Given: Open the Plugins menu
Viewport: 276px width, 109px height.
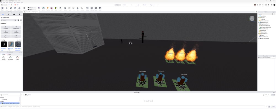Looking at the screenshot, I should pos(11,3).
